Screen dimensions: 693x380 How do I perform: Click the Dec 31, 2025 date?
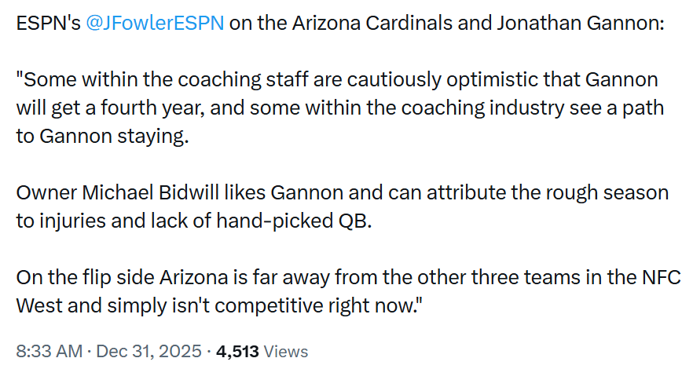pyautogui.click(x=148, y=351)
